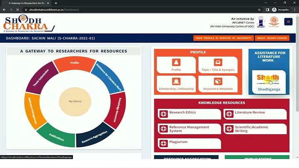Viewport: 299px width, 168px height.
Task: Click the Incognito profile indicator
Action: point(280,10)
